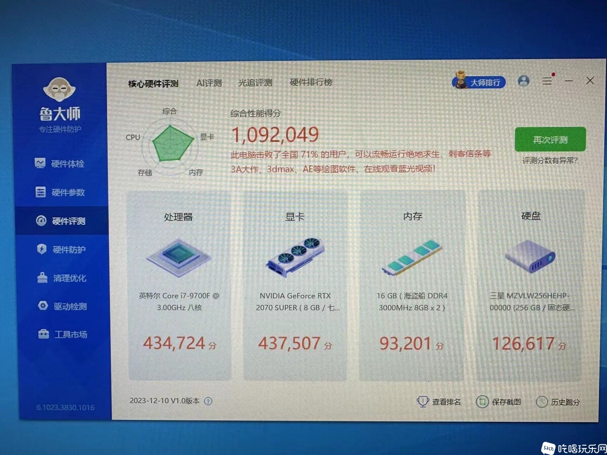Screen dimensions: 607x455
Task: Click the disk score 126,617
Action: pyautogui.click(x=523, y=344)
